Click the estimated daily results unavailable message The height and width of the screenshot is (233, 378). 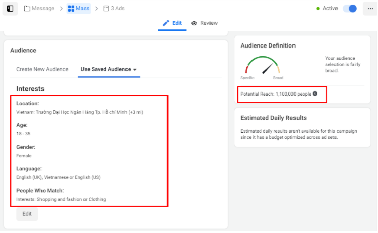point(299,134)
